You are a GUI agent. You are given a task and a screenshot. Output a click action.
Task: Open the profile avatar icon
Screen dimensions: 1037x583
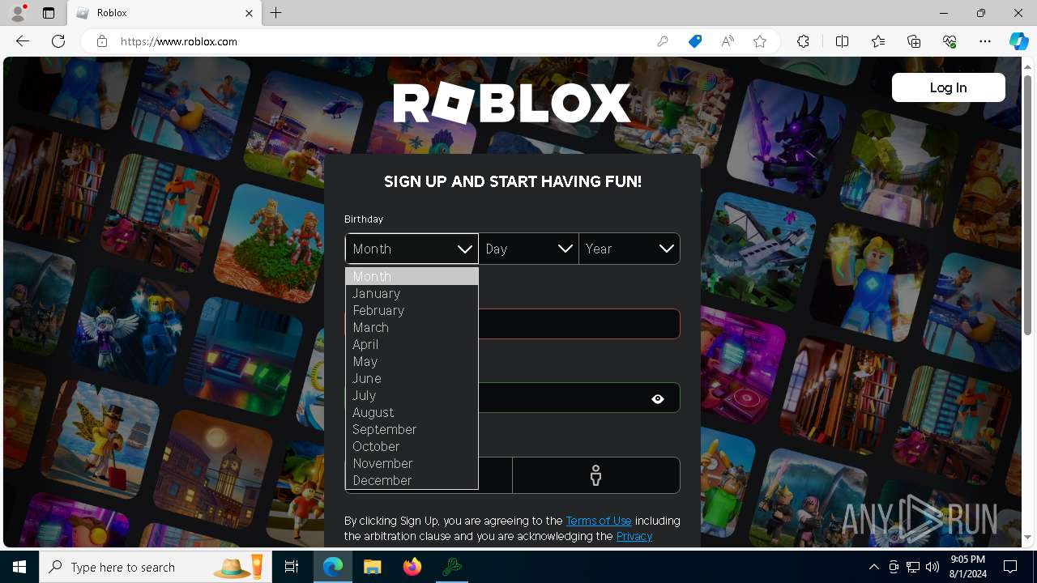click(x=18, y=13)
